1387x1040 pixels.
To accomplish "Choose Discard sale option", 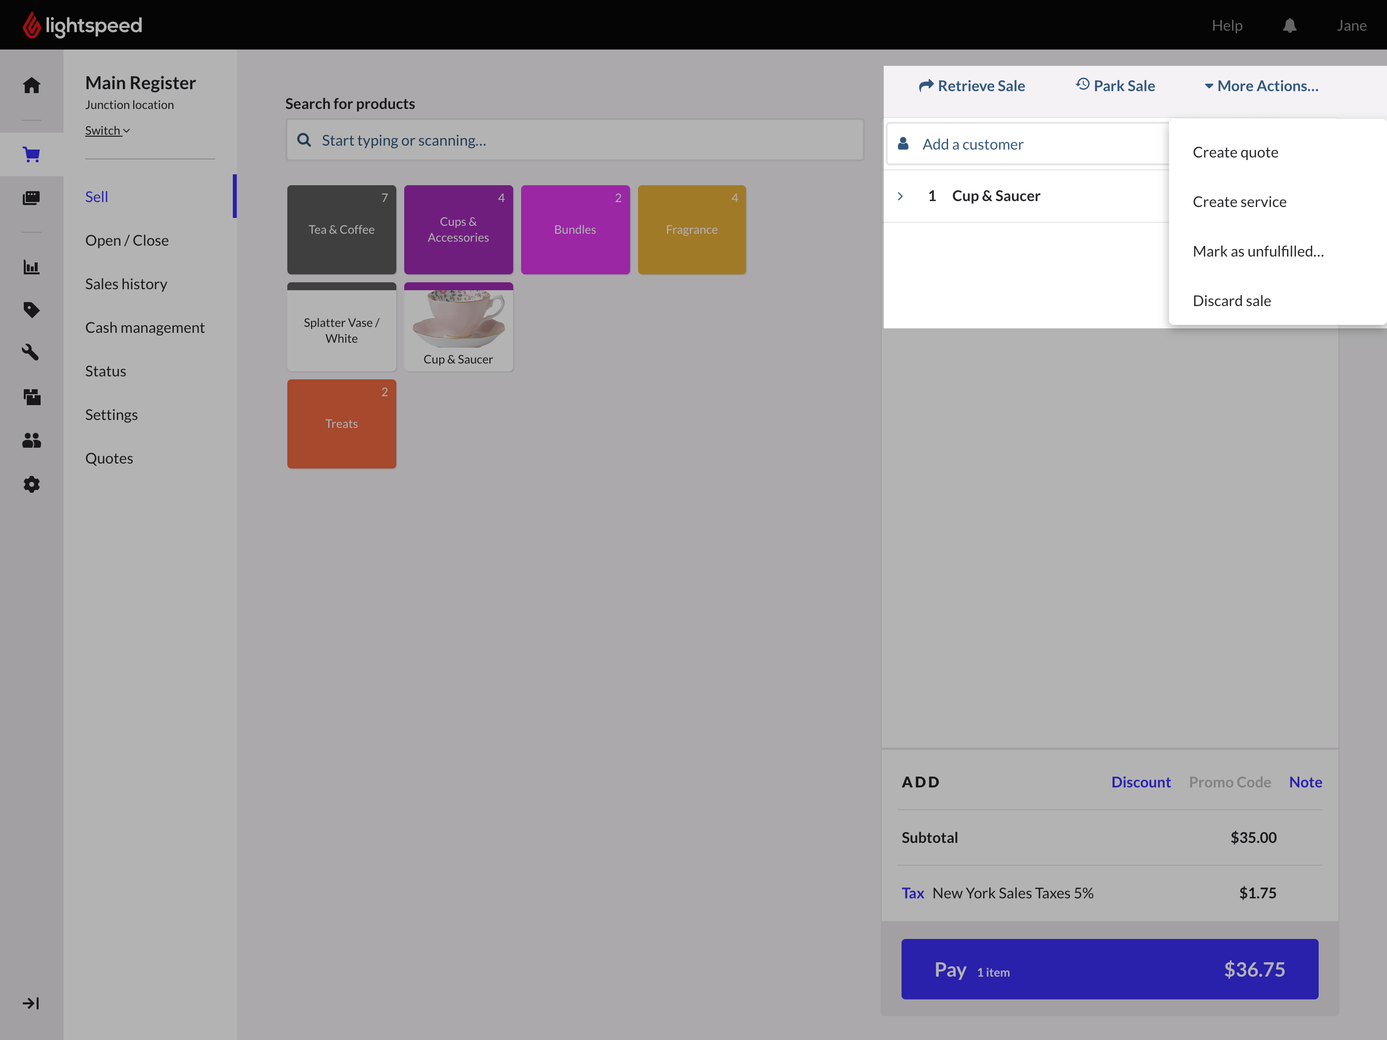I will click(1231, 301).
